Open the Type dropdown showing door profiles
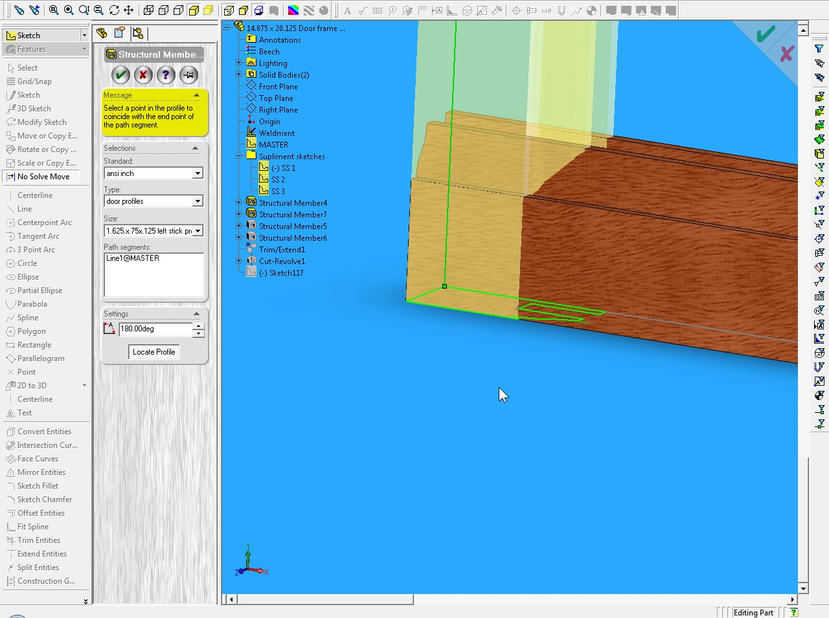The width and height of the screenshot is (829, 618). (198, 201)
